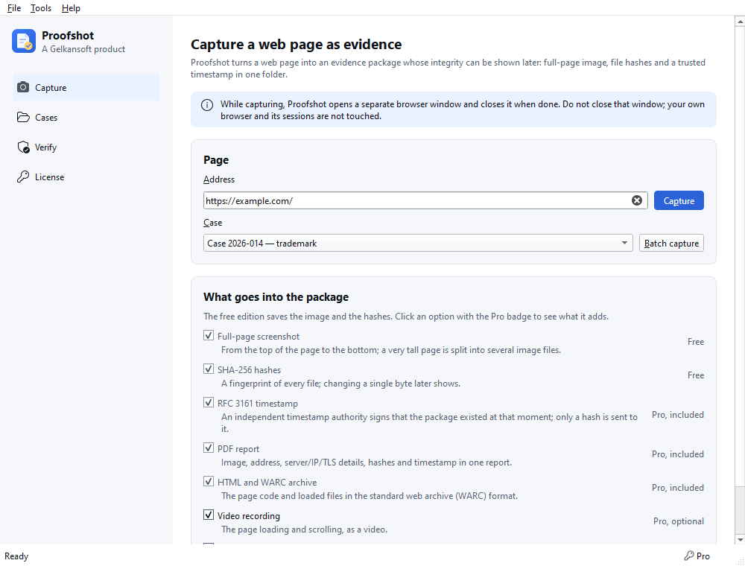Go to the Capture section
Screen dimensions: 745x566
(x=86, y=87)
